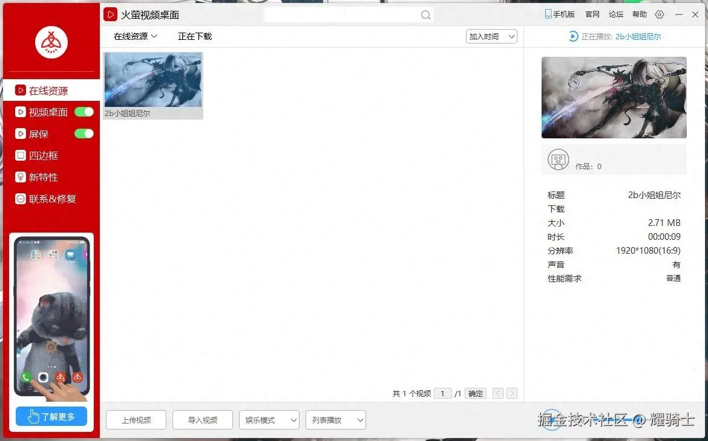The width and height of the screenshot is (708, 441).
Task: Click the phone promo image in the sidebar
Action: click(x=51, y=317)
